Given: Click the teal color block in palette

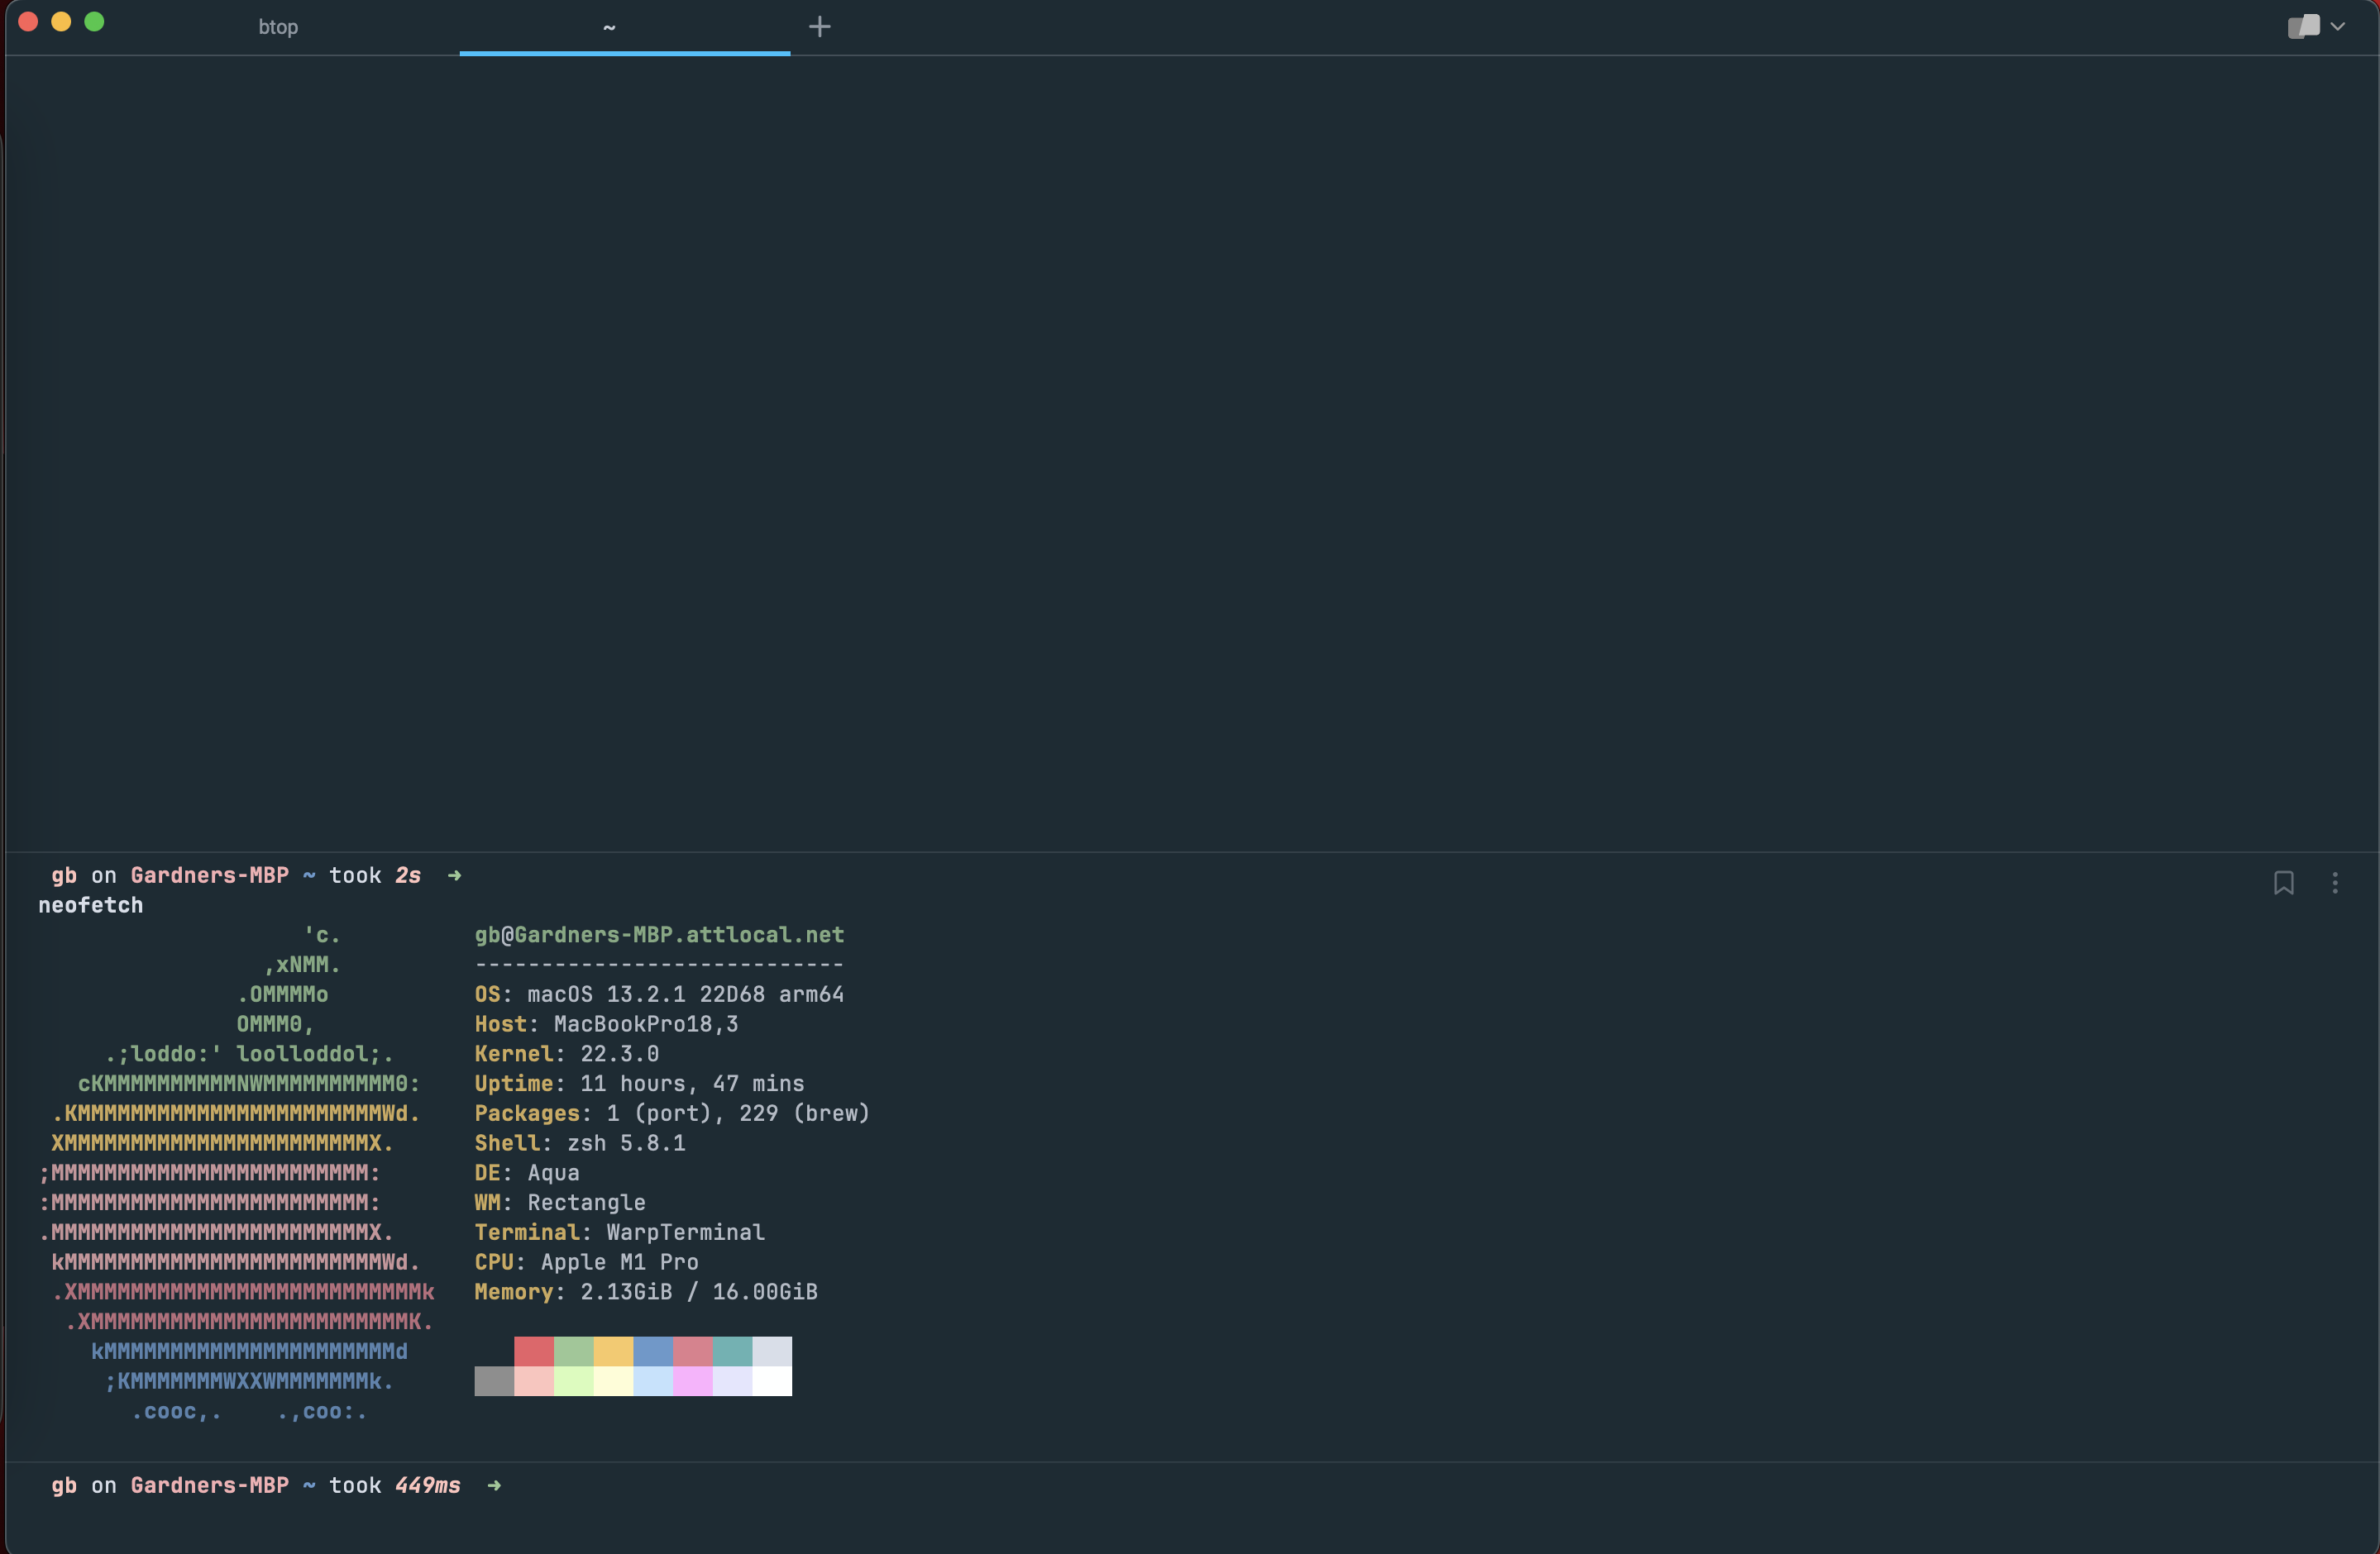Looking at the screenshot, I should pos(732,1351).
